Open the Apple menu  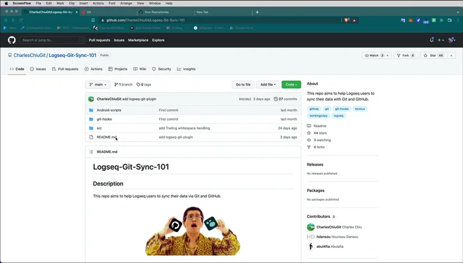click(x=6, y=3)
